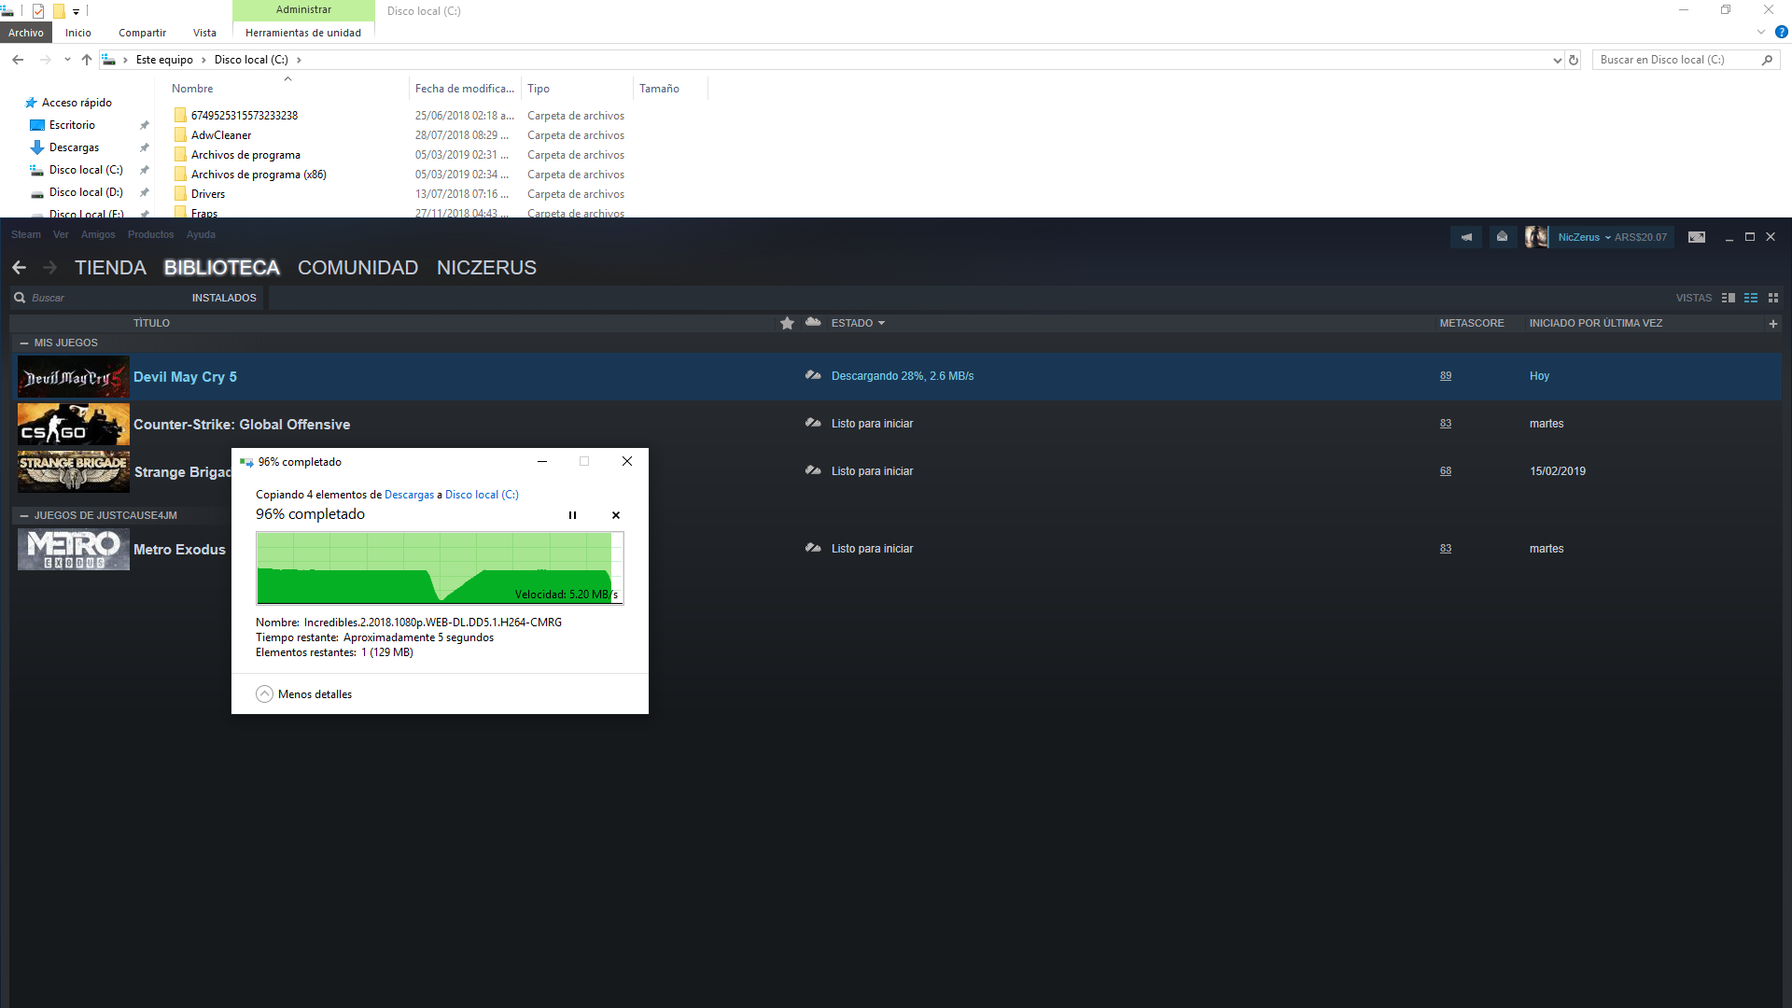
Task: Select Descargas in the navigation pane
Action: click(74, 147)
